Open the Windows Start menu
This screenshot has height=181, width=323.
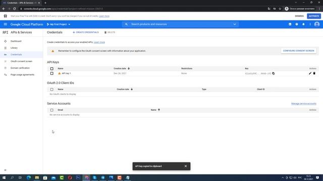tap(4, 177)
